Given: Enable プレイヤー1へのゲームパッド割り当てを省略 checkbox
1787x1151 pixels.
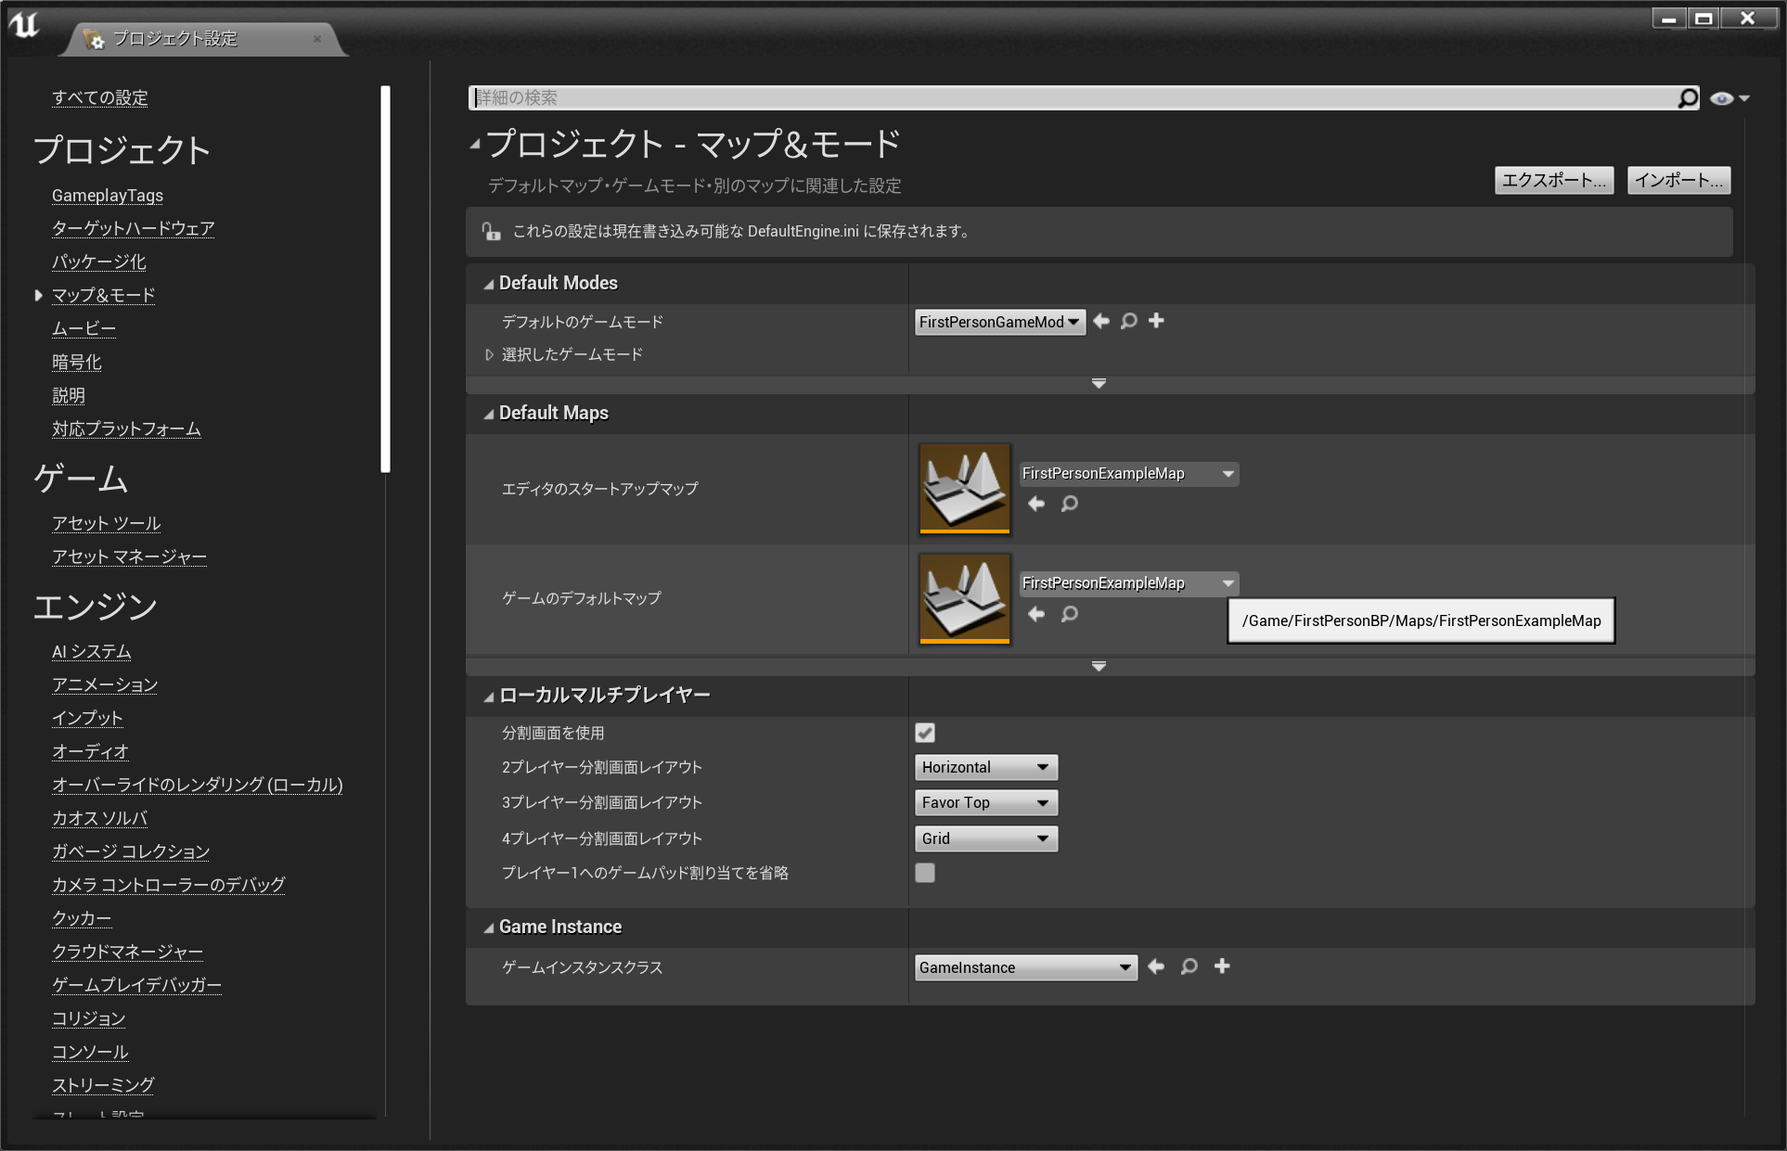Looking at the screenshot, I should pos(925,873).
